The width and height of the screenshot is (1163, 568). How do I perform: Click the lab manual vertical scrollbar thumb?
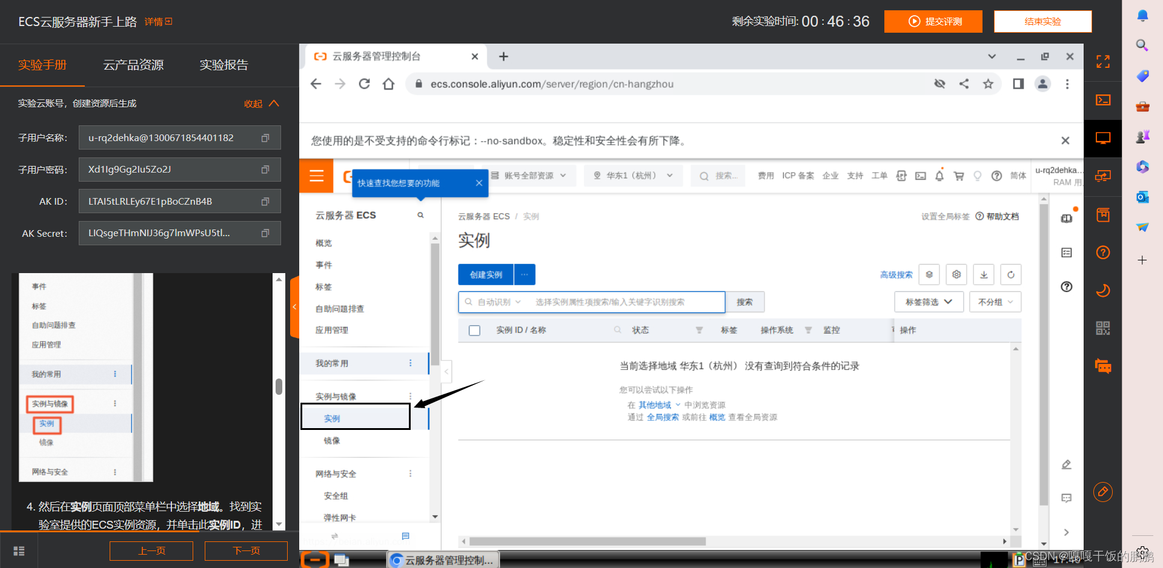[x=279, y=386]
